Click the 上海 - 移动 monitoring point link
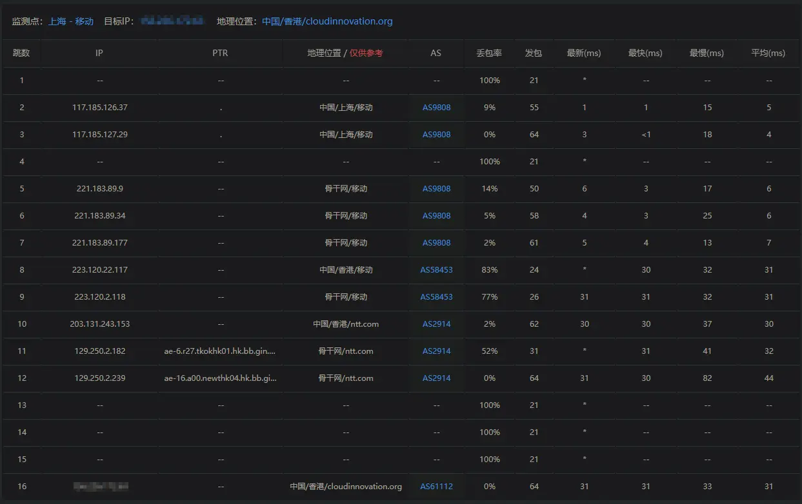 click(x=71, y=21)
